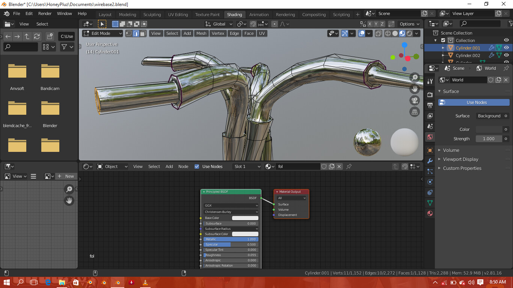Switch to face select mode
Screen dimensions: 513x288
click(143, 33)
